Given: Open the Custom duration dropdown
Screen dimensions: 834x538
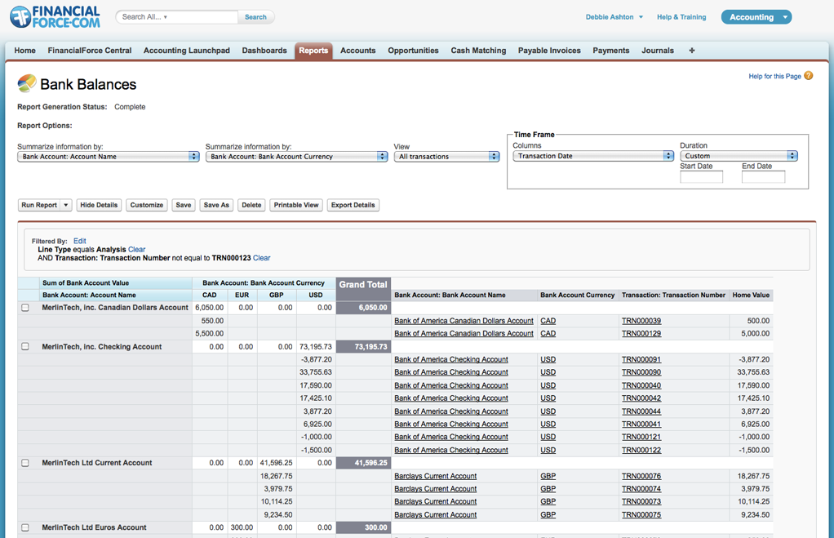Looking at the screenshot, I should click(739, 156).
